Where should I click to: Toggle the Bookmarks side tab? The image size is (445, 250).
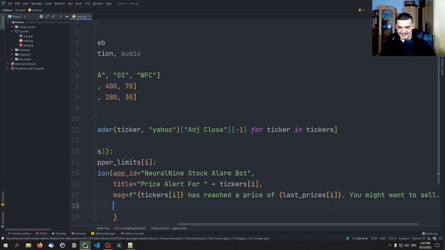3,219
